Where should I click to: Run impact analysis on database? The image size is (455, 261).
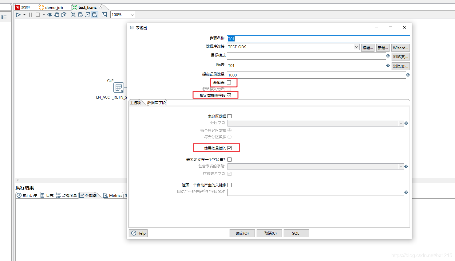[x=81, y=15]
